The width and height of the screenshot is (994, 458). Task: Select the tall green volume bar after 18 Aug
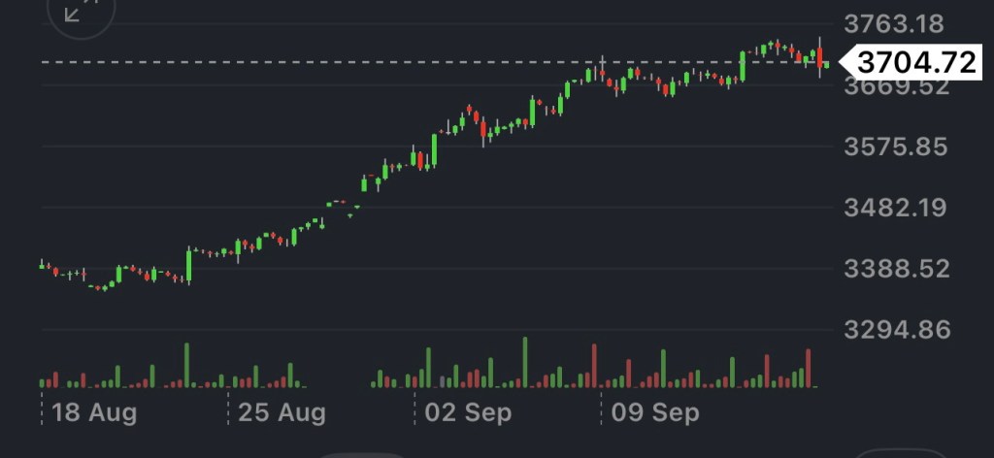[186, 366]
